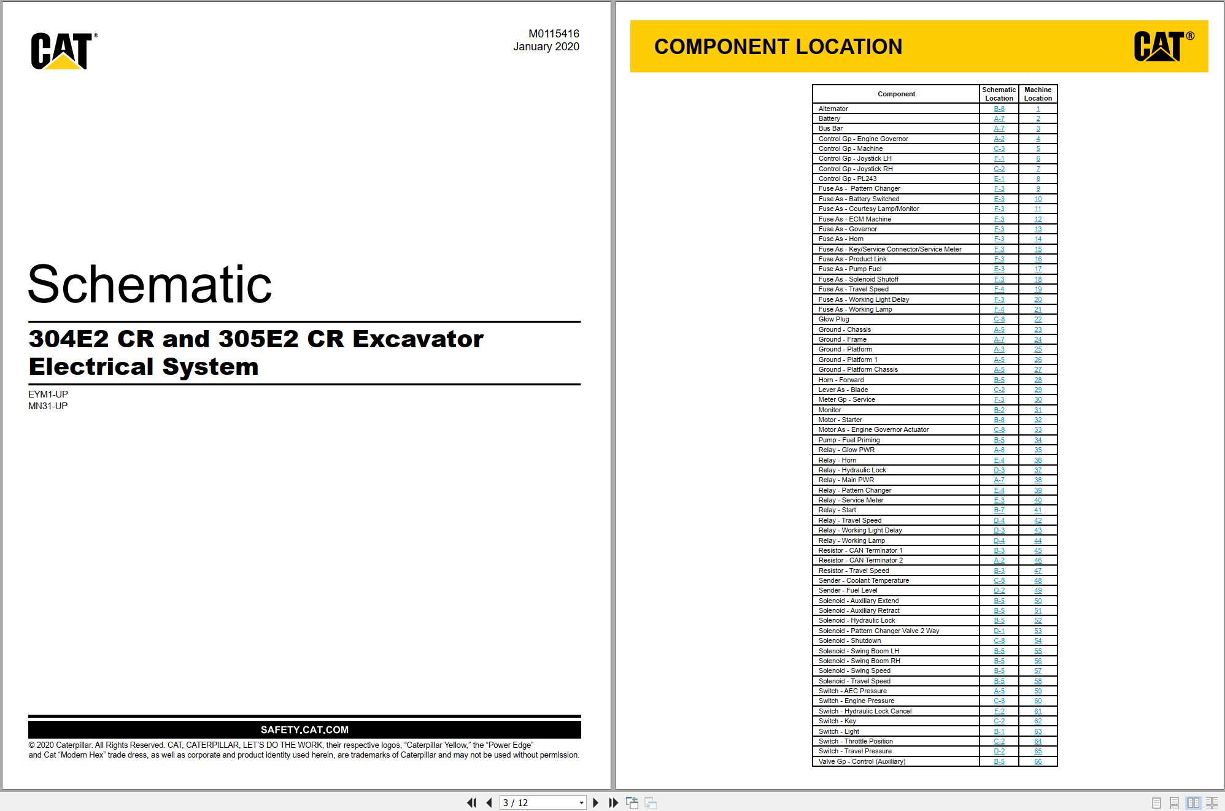The height and width of the screenshot is (811, 1225).
Task: Click Control Gp - Machine schematic link C-3
Action: (x=999, y=148)
